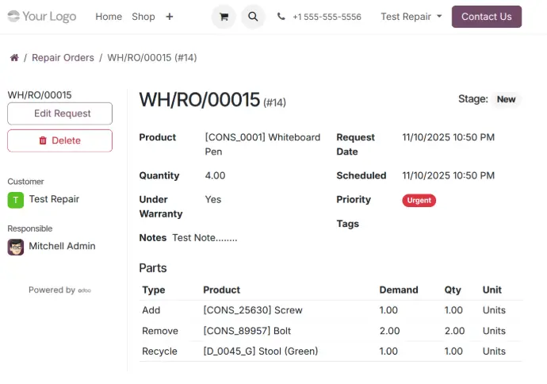The image size is (547, 384).
Task: Click Mitchell Admin avatar image
Action: pos(16,247)
